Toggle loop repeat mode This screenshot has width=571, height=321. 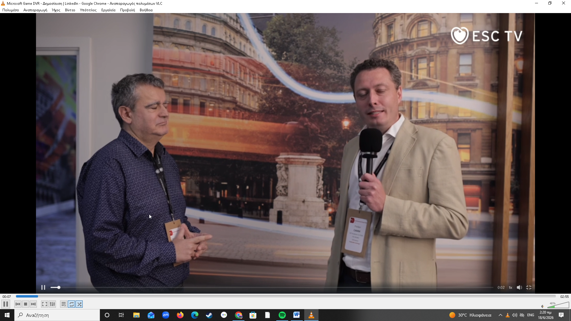coord(71,304)
